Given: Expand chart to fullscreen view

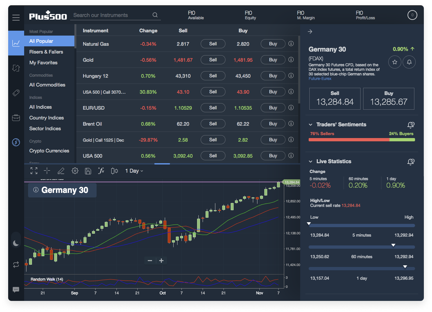Looking at the screenshot, I should [x=34, y=170].
